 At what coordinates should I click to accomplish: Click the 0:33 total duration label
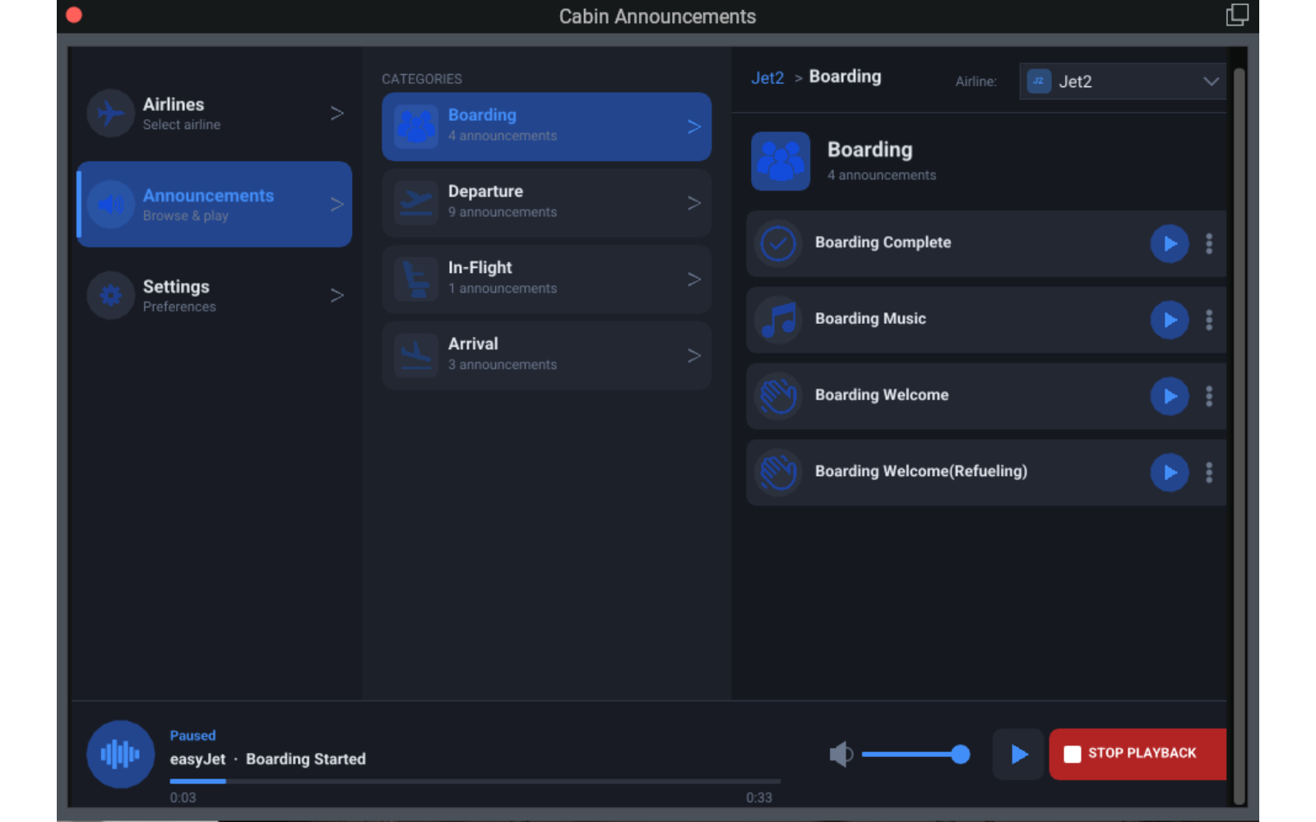[758, 798]
